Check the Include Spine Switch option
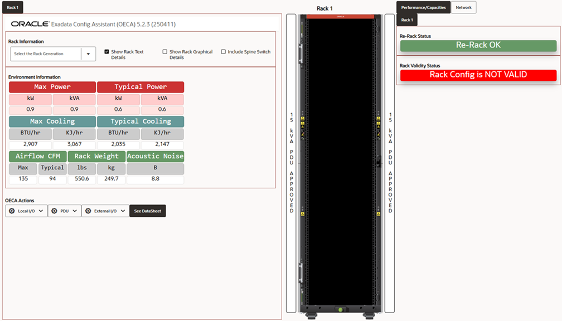 coord(223,52)
